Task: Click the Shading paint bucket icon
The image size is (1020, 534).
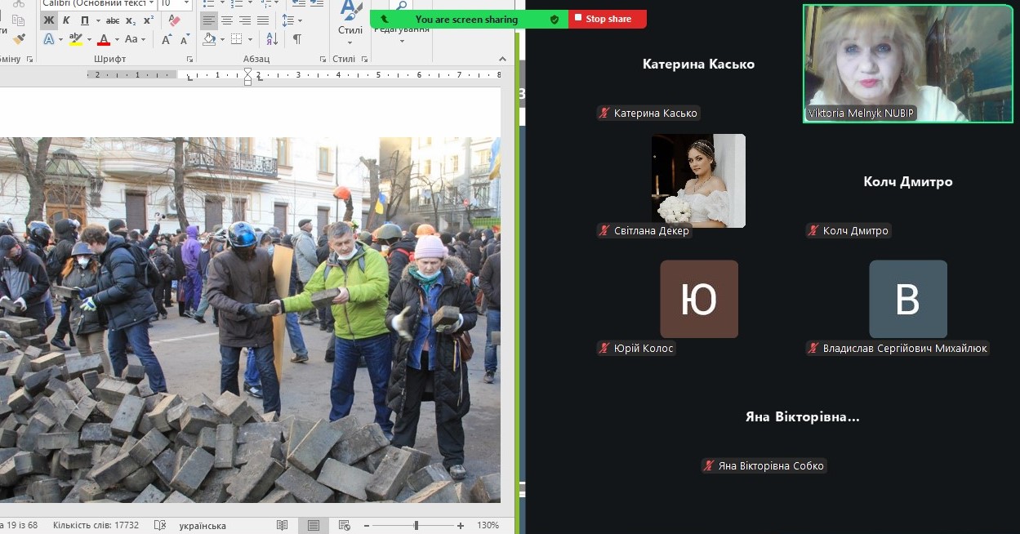Action: click(x=209, y=39)
